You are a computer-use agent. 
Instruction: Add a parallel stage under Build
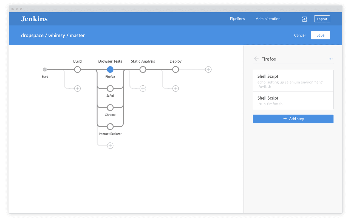click(78, 88)
